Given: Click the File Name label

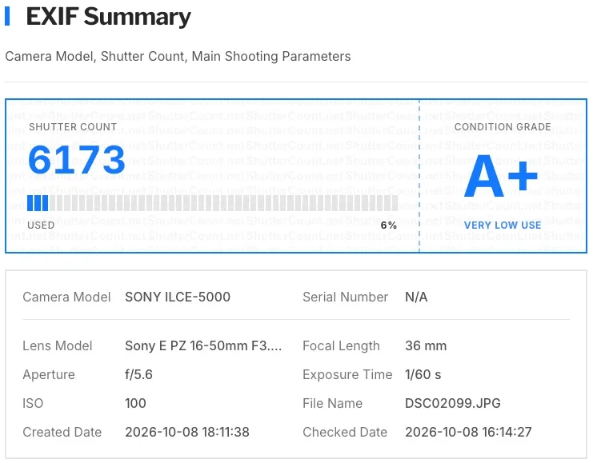Looking at the screenshot, I should pyautogui.click(x=332, y=403).
